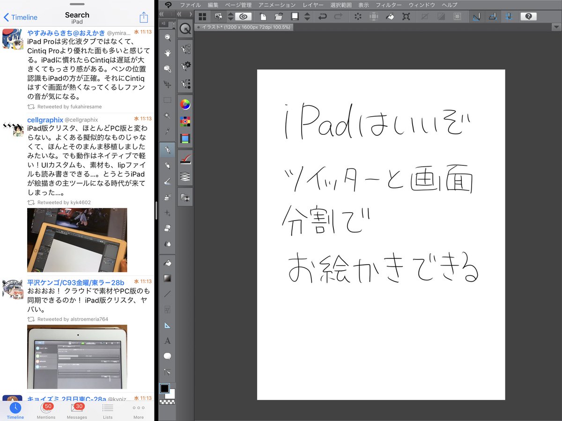Select the Frame border tool
This screenshot has width=562, height=421.
pos(168,310)
